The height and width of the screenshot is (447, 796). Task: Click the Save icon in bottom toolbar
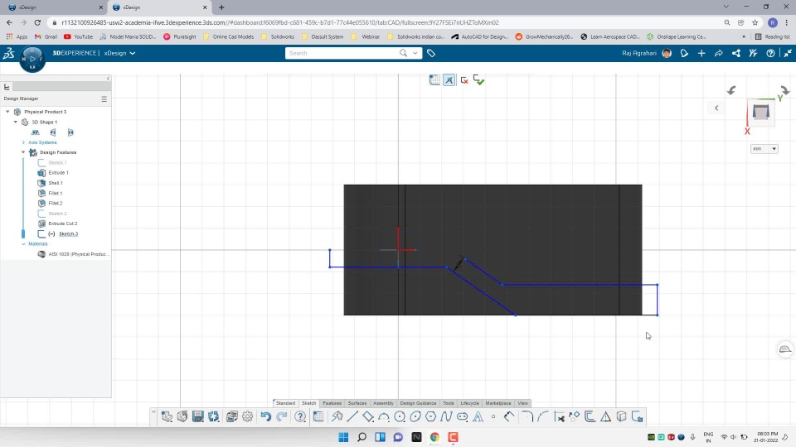point(198,416)
